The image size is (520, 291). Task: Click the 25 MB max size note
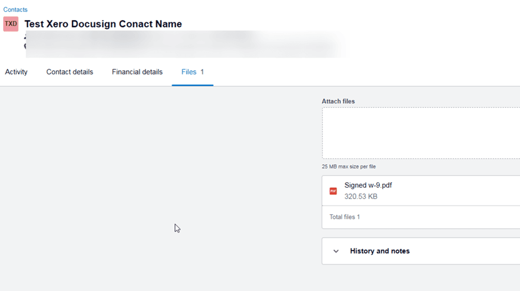[x=349, y=167]
